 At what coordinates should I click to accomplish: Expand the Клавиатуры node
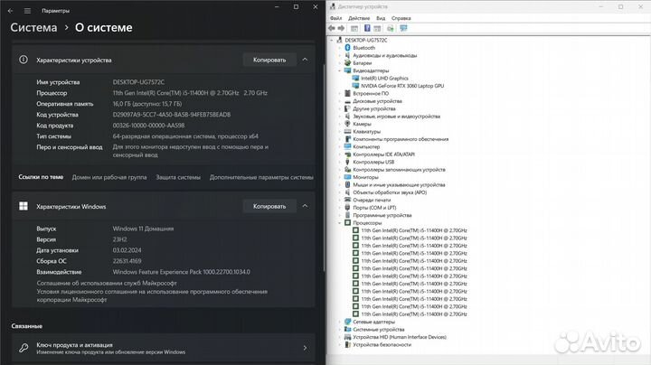340,132
